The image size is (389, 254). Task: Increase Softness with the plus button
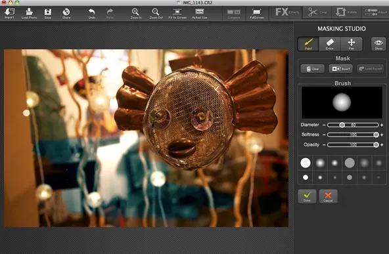(382, 135)
